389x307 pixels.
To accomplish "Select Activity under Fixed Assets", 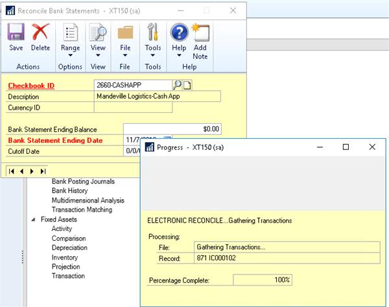I will click(62, 228).
